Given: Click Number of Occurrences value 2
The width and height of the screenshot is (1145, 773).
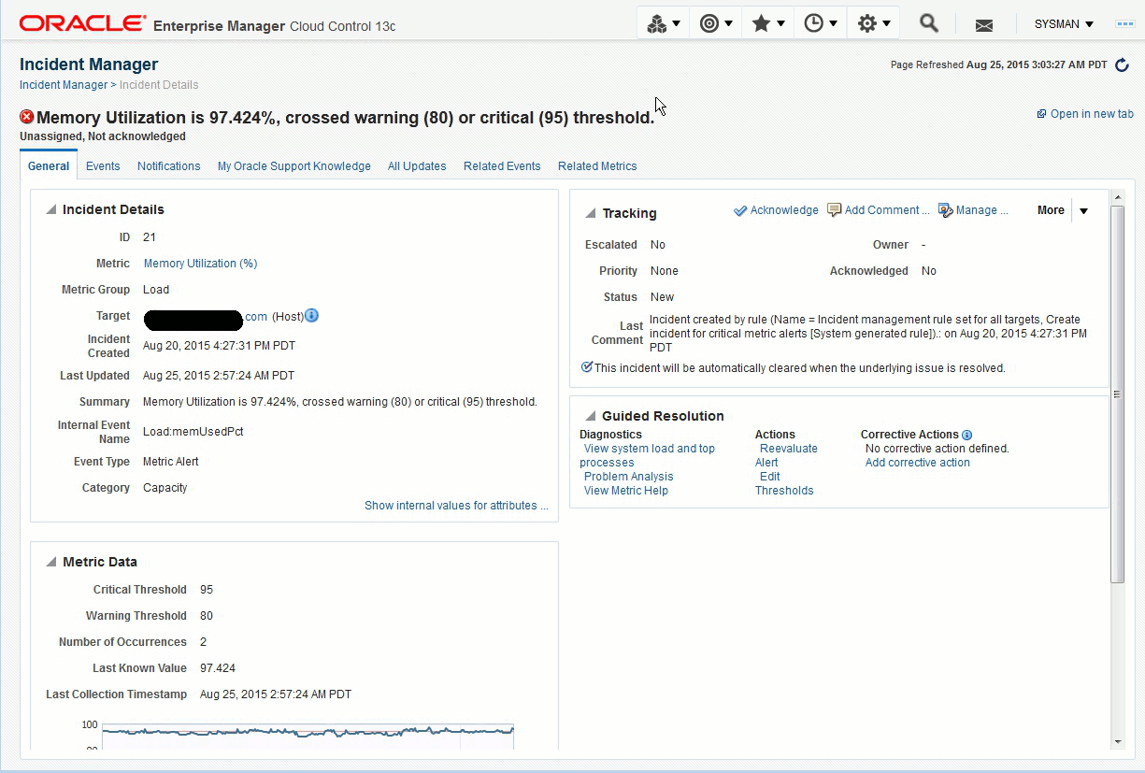Looking at the screenshot, I should click(204, 642).
